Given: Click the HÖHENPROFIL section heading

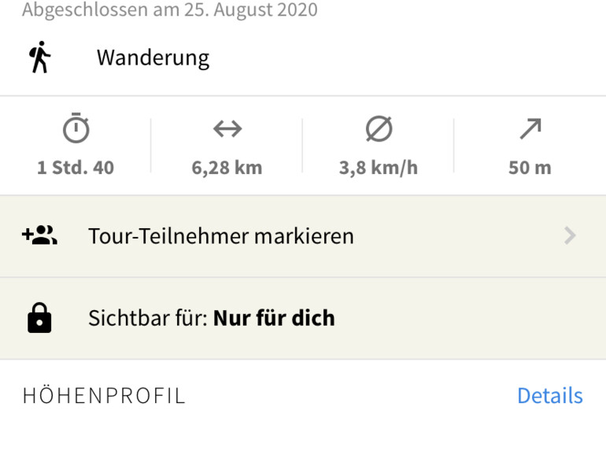Looking at the screenshot, I should click(104, 395).
